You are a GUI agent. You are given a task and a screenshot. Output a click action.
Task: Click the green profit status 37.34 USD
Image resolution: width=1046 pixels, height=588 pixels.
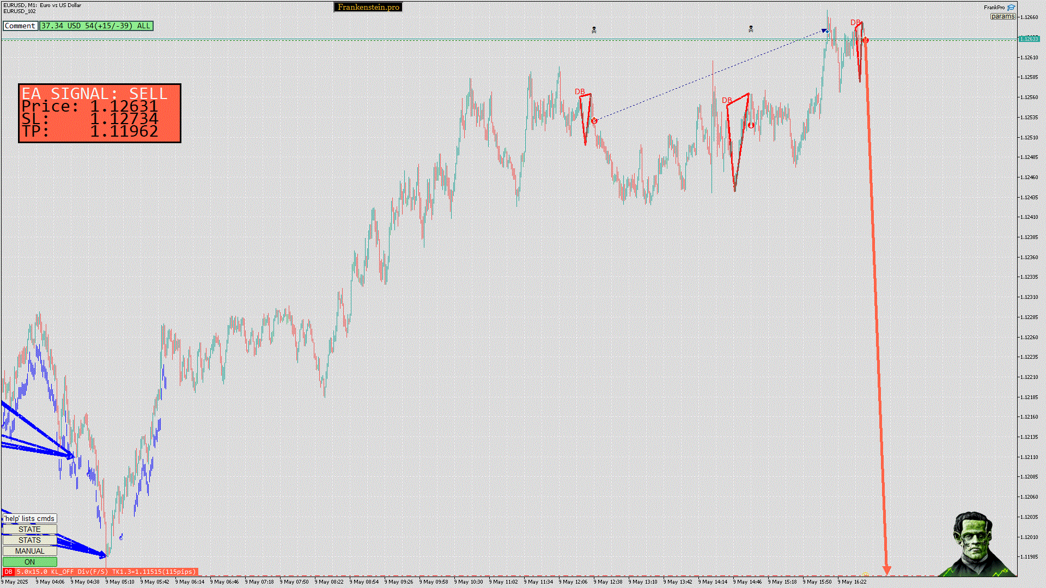pyautogui.click(x=96, y=26)
